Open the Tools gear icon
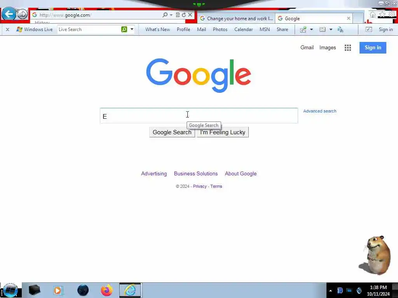This screenshot has width=398, height=298. 392,15
